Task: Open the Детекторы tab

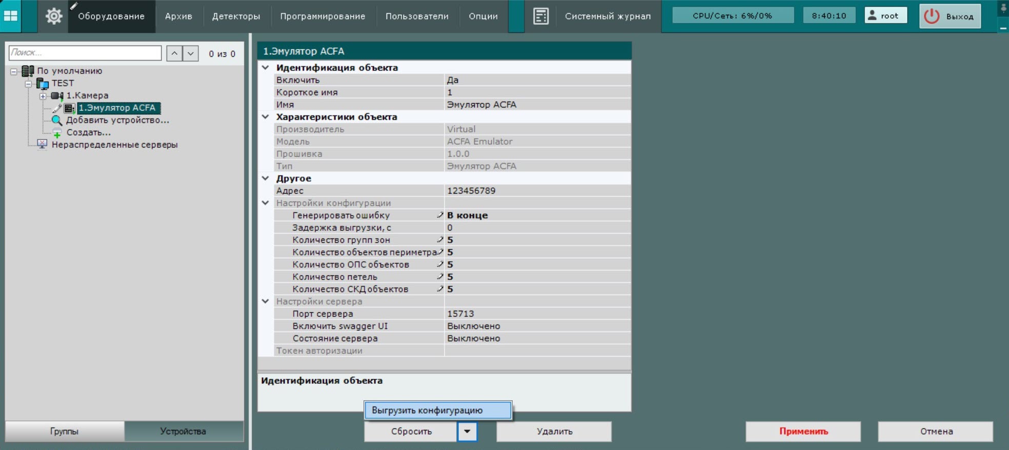Action: [236, 16]
